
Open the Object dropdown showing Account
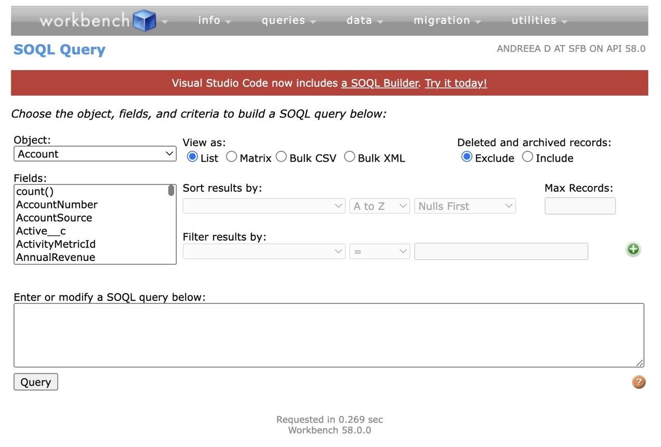95,154
